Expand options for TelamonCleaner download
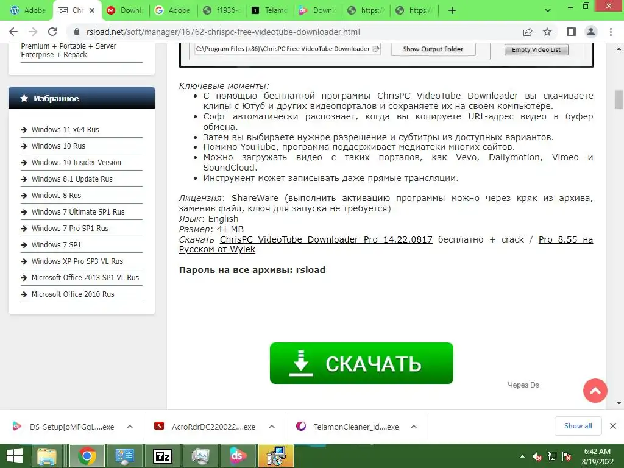Viewport: 624px width, 468px height. [414, 427]
